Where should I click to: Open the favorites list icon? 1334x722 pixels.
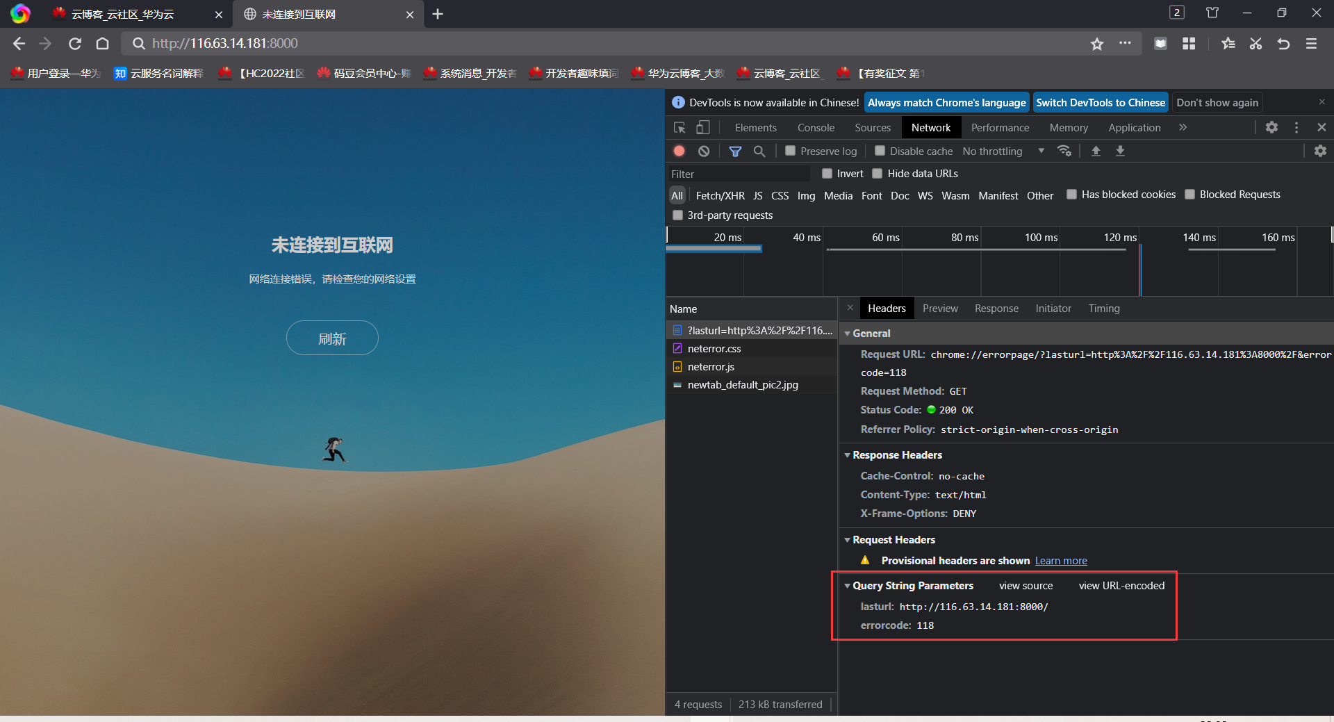(x=1228, y=44)
